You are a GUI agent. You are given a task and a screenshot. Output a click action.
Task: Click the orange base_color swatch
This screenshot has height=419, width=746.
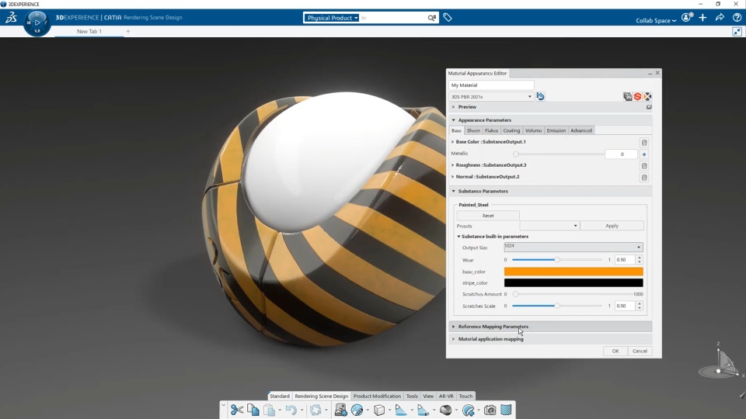coord(573,272)
